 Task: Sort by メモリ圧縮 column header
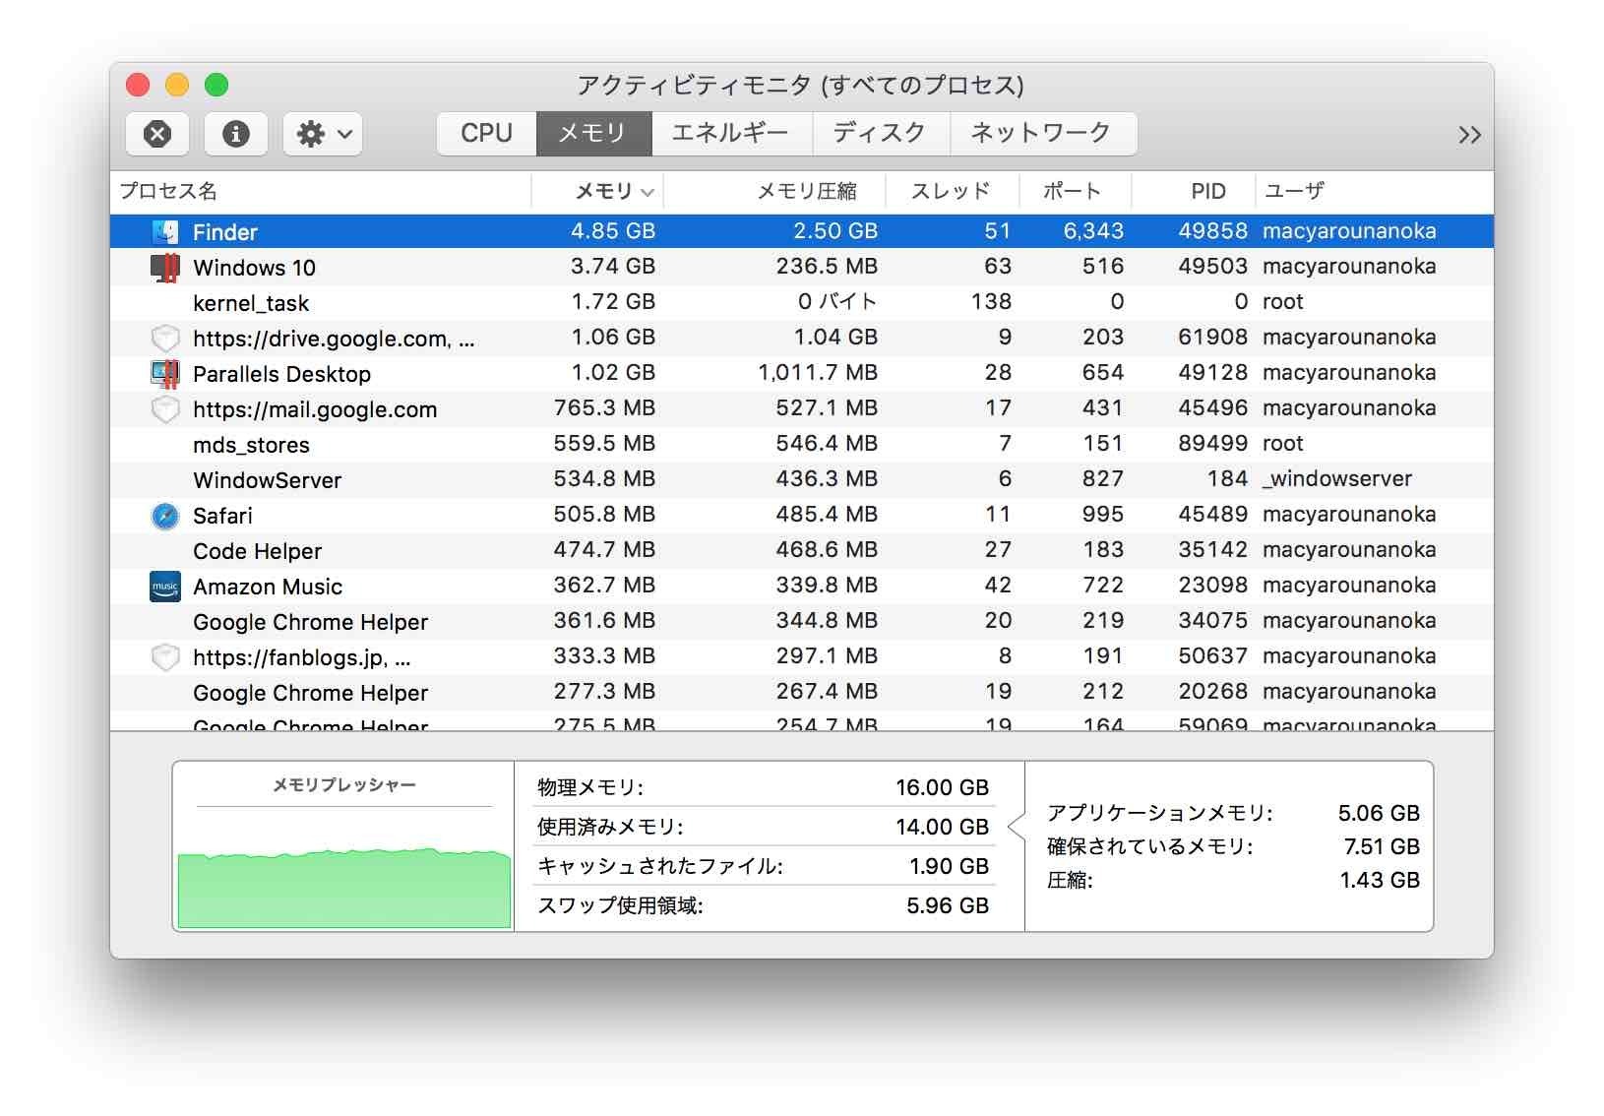775,191
